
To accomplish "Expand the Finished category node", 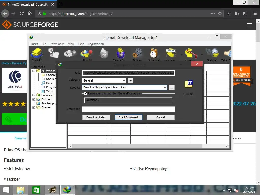I will (x=34, y=99).
